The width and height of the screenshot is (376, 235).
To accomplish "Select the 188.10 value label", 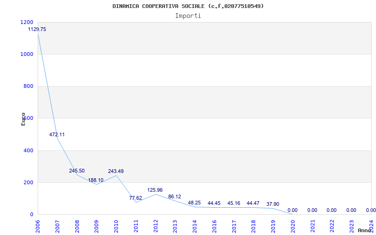I will coord(96,180).
